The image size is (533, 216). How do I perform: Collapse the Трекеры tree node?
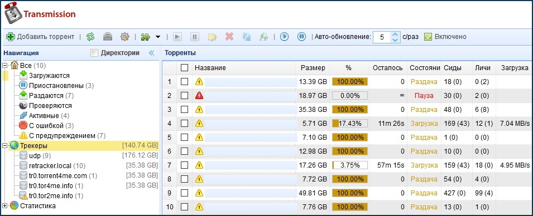(x=5, y=145)
